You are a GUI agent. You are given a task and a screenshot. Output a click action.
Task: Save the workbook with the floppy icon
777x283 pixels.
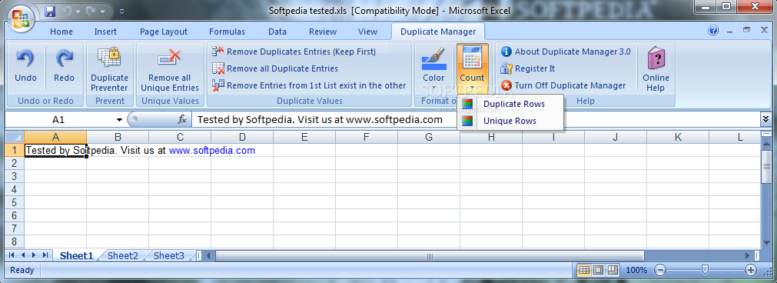pyautogui.click(x=51, y=11)
